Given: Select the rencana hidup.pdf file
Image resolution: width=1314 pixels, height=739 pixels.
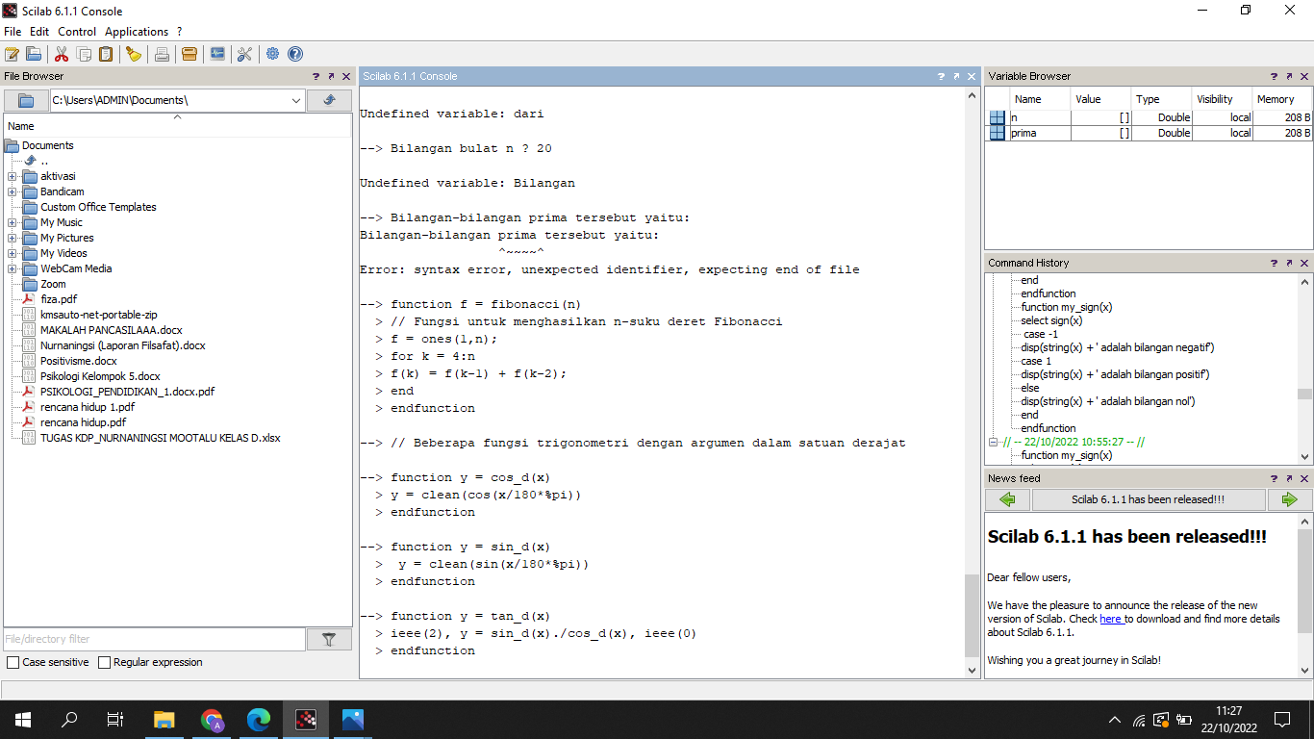Looking at the screenshot, I should [x=83, y=422].
